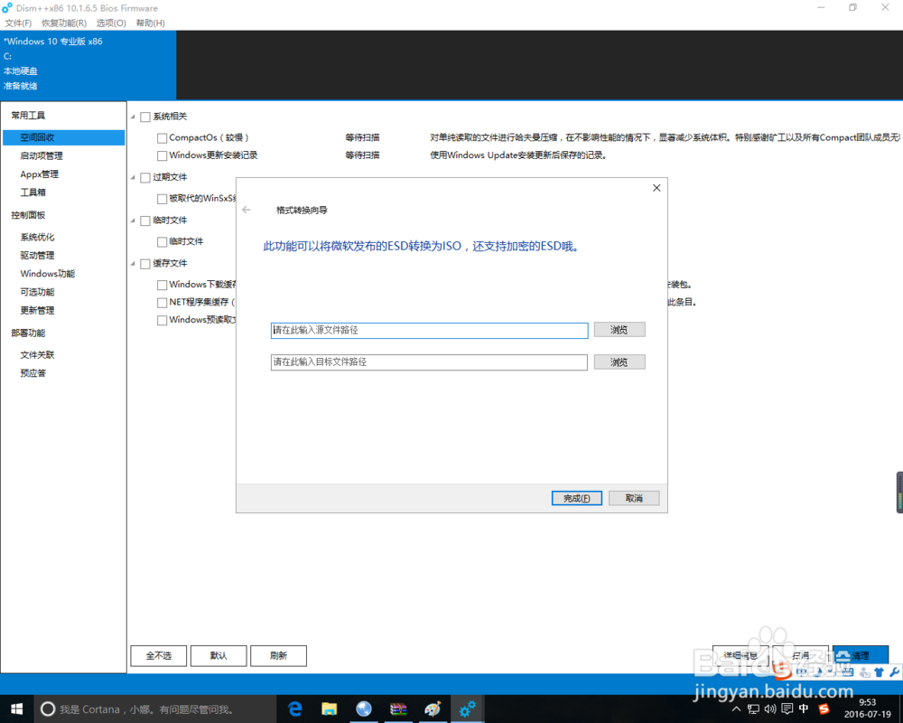
Task: Click the 刷新 button
Action: click(x=279, y=655)
